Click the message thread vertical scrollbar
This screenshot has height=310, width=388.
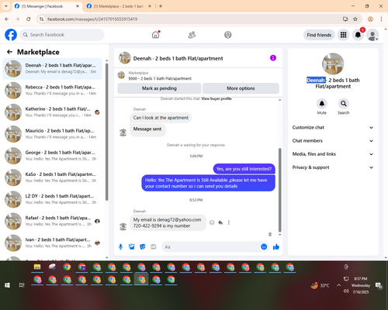tap(279, 190)
